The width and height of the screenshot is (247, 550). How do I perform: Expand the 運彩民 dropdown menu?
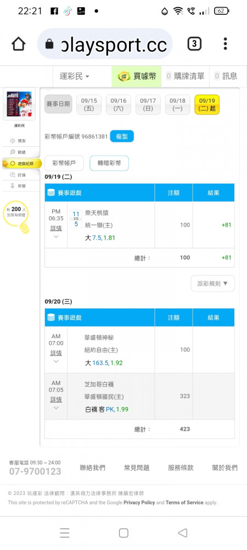74,76
